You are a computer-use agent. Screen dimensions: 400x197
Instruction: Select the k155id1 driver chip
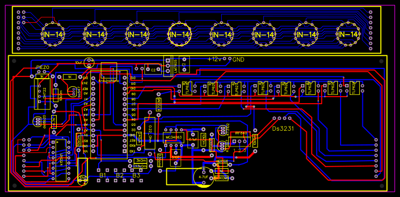(x=61, y=160)
